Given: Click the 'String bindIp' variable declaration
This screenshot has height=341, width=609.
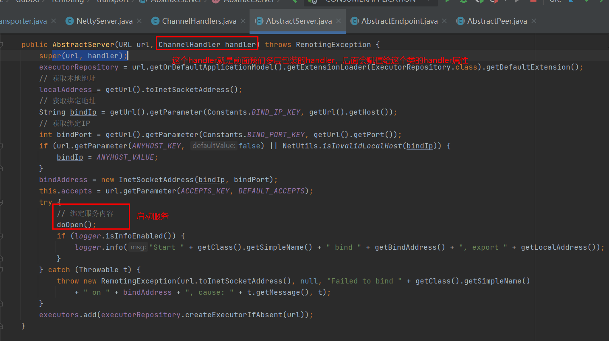Looking at the screenshot, I should (68, 112).
